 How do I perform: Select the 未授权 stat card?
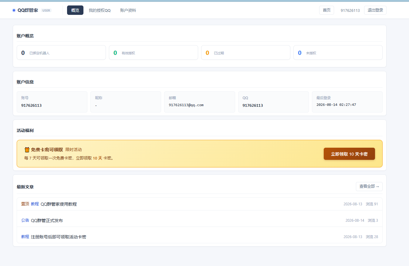coord(338,52)
